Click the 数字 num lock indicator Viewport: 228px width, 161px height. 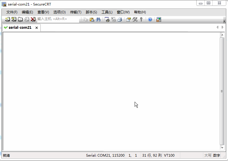[216, 155]
